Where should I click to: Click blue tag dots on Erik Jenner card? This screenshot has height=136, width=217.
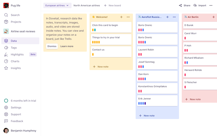pyautogui.click(x=141, y=103)
